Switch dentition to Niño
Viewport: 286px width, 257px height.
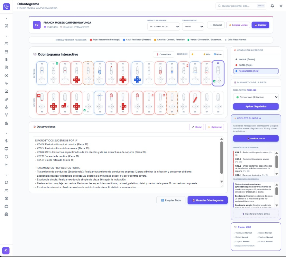click(x=207, y=54)
